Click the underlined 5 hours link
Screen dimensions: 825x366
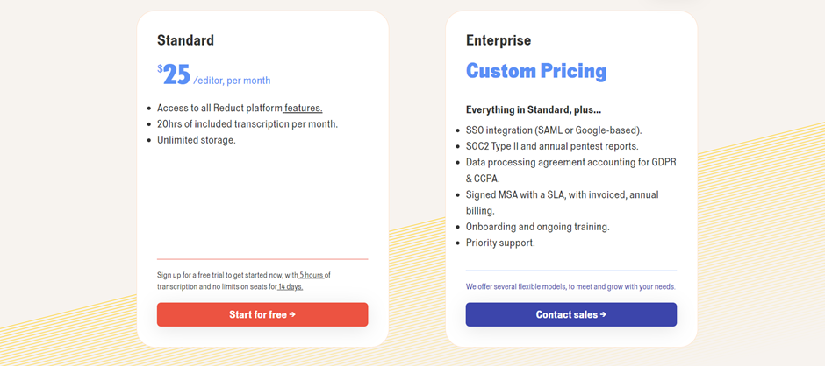pos(312,275)
